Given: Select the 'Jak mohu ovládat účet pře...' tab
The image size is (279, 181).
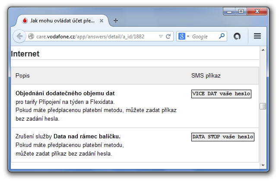Looking at the screenshot, I should coord(62,21).
